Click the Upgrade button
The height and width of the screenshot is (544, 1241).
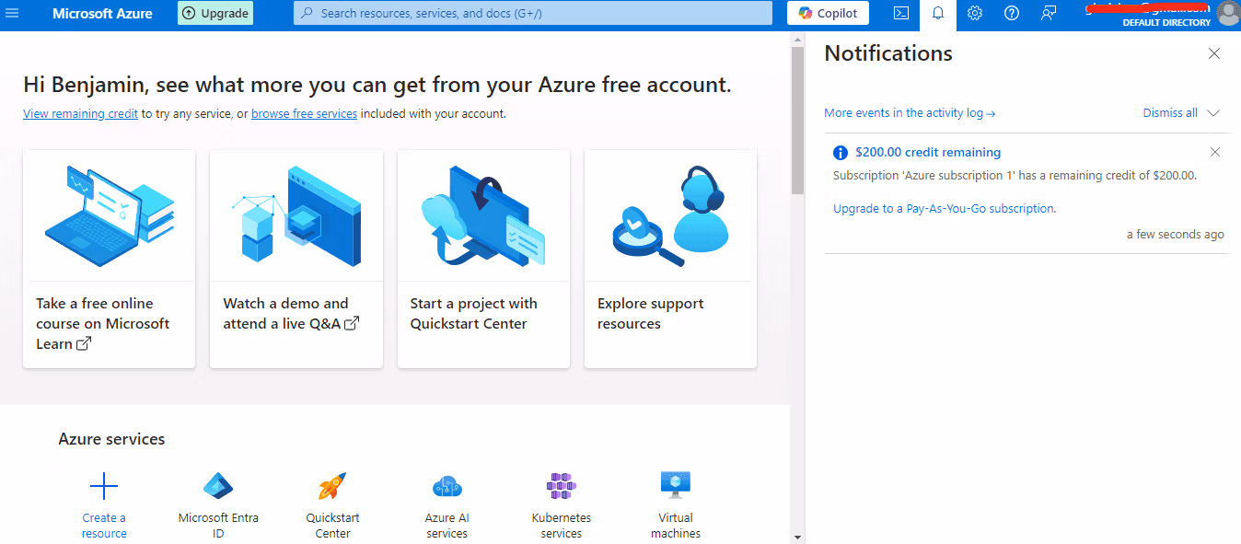coord(215,13)
